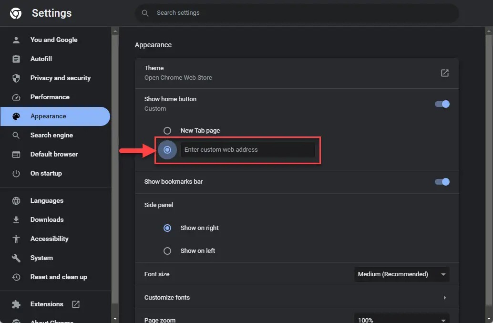Click Open Chrome Web Store text
The image size is (493, 323).
(178, 78)
